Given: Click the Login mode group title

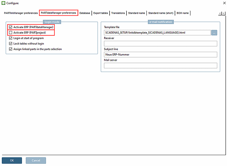Looking at the screenshot, I should coord(52,22).
